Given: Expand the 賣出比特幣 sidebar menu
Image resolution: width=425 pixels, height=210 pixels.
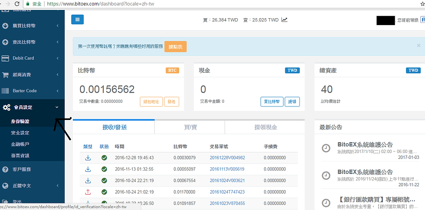Looking at the screenshot, I should pyautogui.click(x=32, y=42).
